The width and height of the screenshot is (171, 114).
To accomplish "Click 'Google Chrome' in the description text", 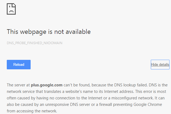I will click(x=148, y=105).
